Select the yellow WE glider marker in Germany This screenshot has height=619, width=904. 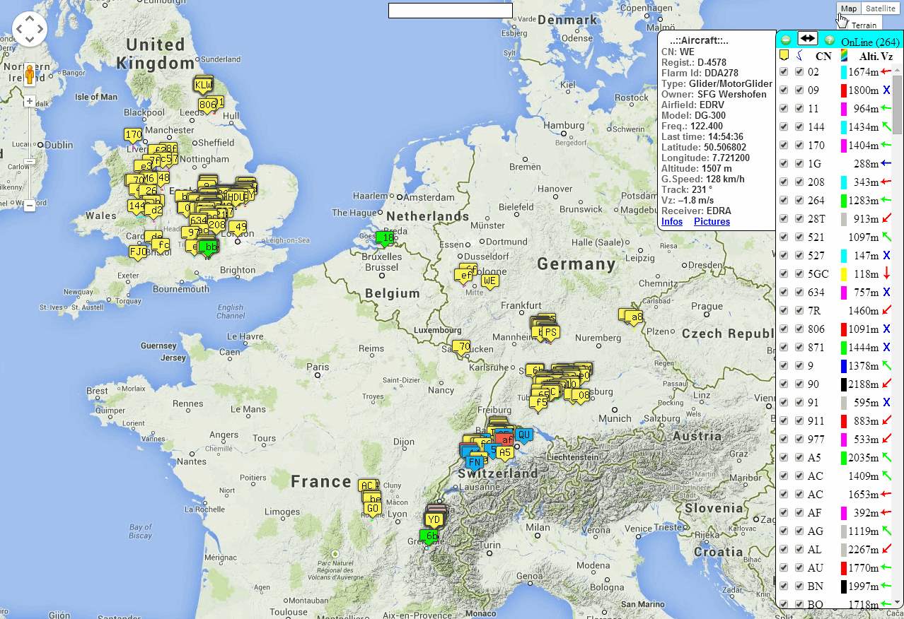tap(489, 281)
